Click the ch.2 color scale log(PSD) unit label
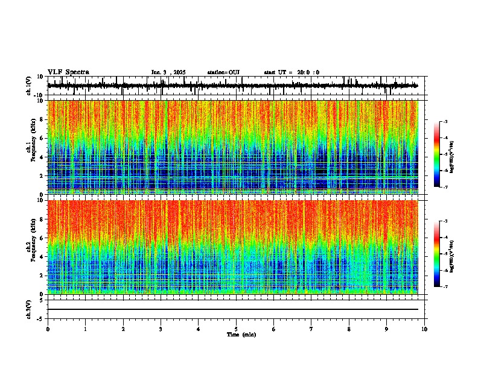 (x=452, y=256)
